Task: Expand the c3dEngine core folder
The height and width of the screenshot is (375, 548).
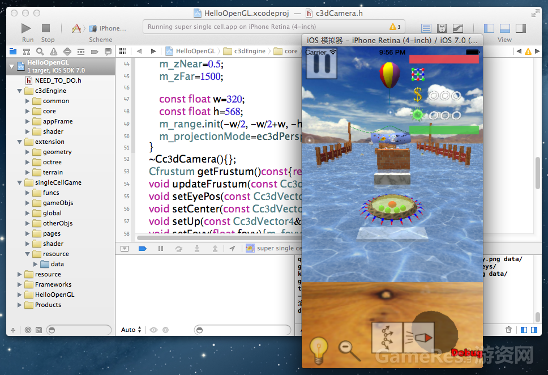Action: (x=27, y=111)
